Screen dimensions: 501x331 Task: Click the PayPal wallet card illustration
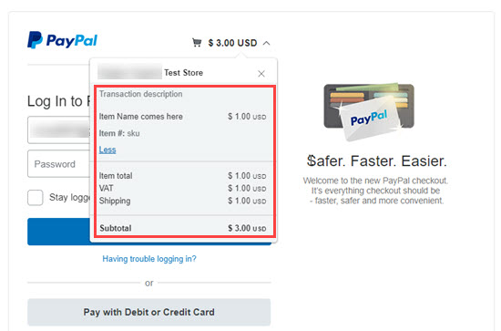tap(369, 112)
